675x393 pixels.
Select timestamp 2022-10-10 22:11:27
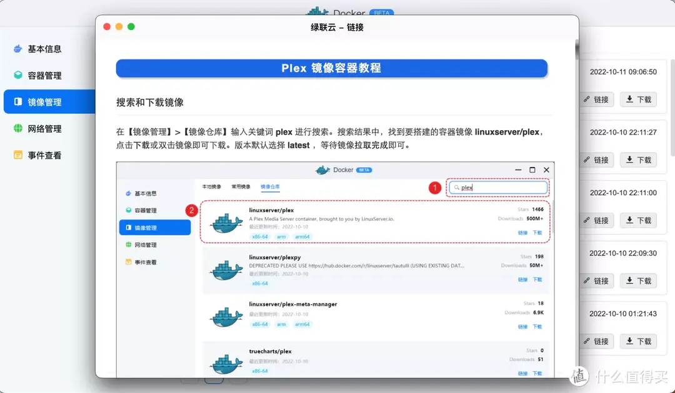tap(623, 132)
